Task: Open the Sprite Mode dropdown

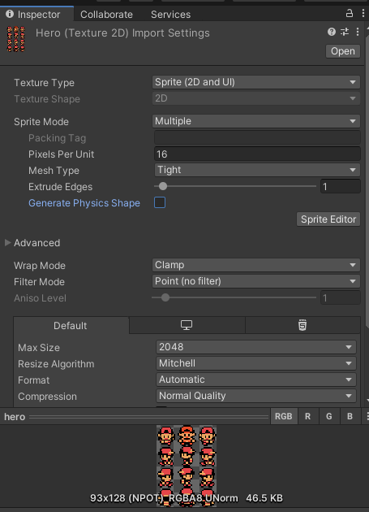Action: 256,121
